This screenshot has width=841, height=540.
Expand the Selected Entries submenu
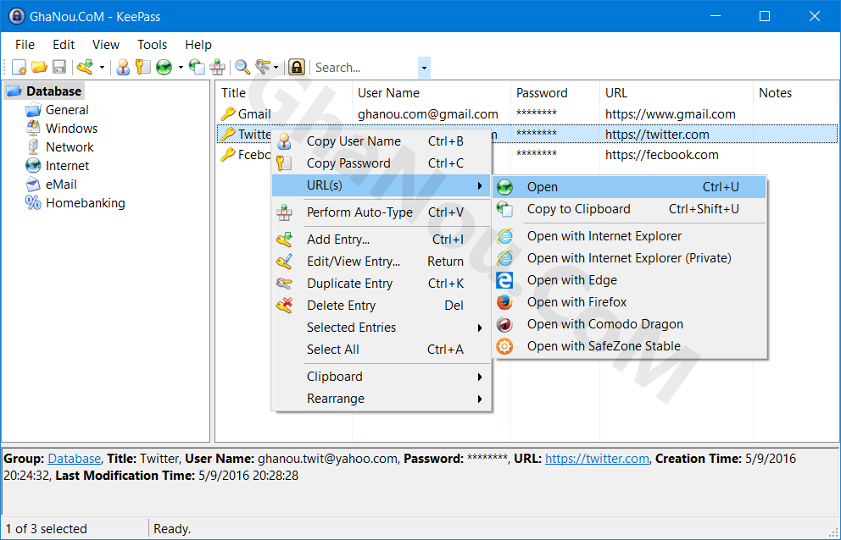382,328
